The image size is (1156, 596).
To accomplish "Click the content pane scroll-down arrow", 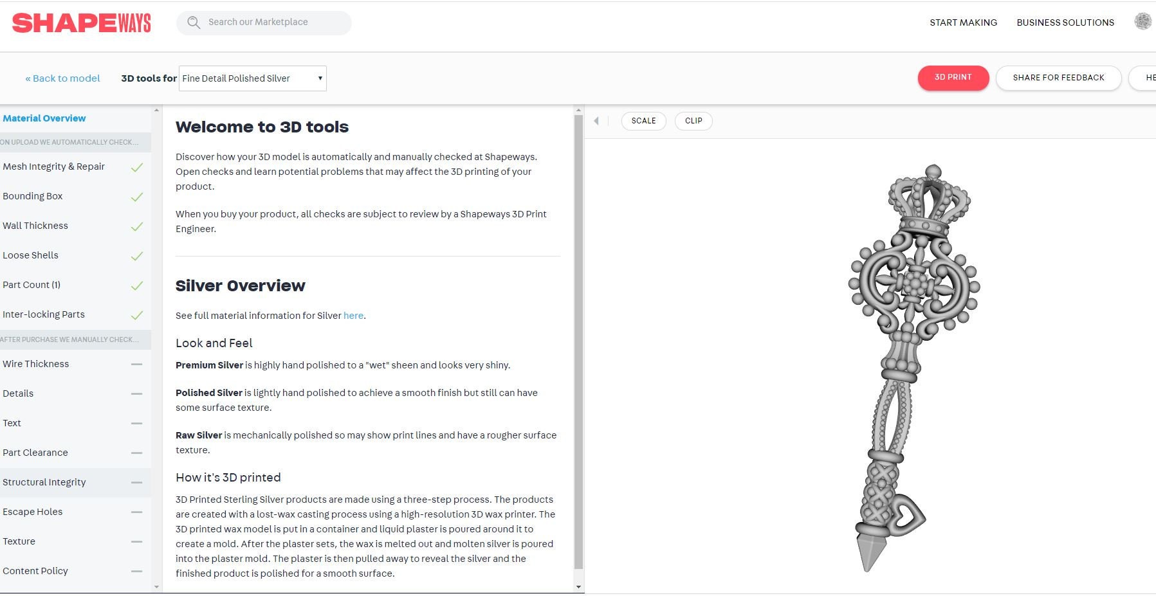I will point(578,586).
